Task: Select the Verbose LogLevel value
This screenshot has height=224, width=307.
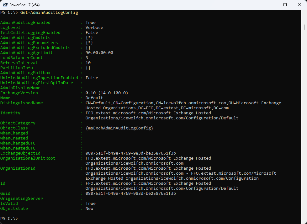Action: point(94,28)
